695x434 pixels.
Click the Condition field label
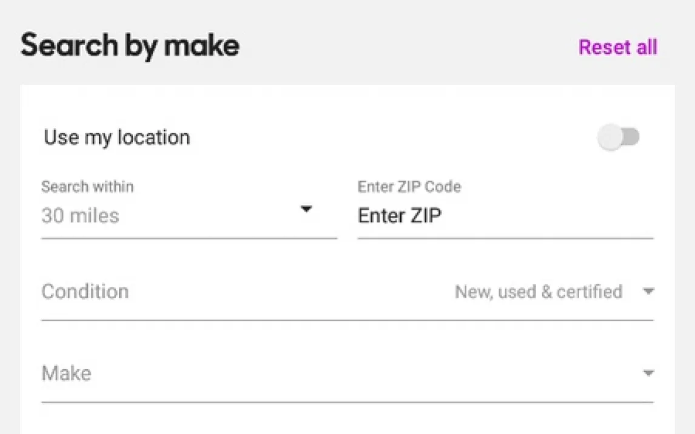click(x=85, y=292)
